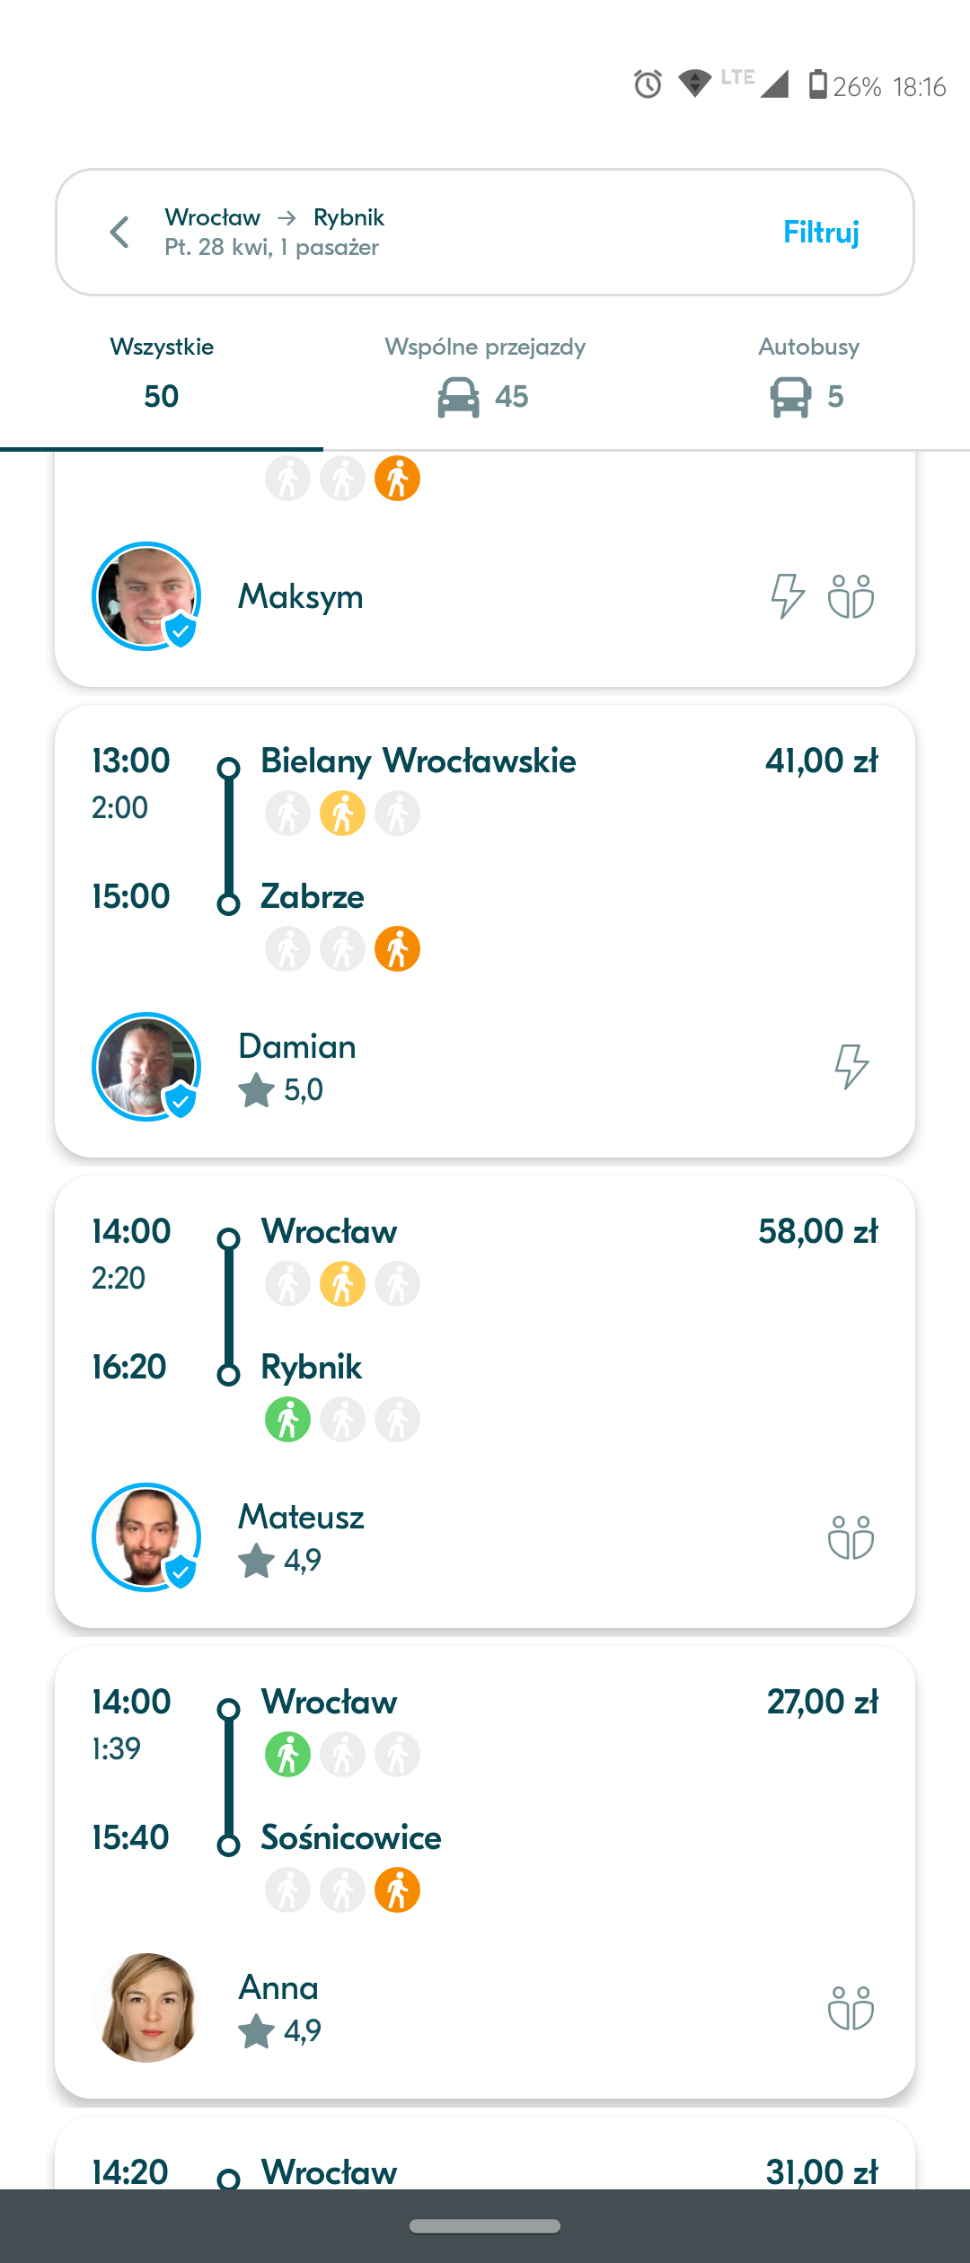Tap Maksym's profile photo
Image resolution: width=970 pixels, height=2263 pixels.
pyautogui.click(x=146, y=596)
